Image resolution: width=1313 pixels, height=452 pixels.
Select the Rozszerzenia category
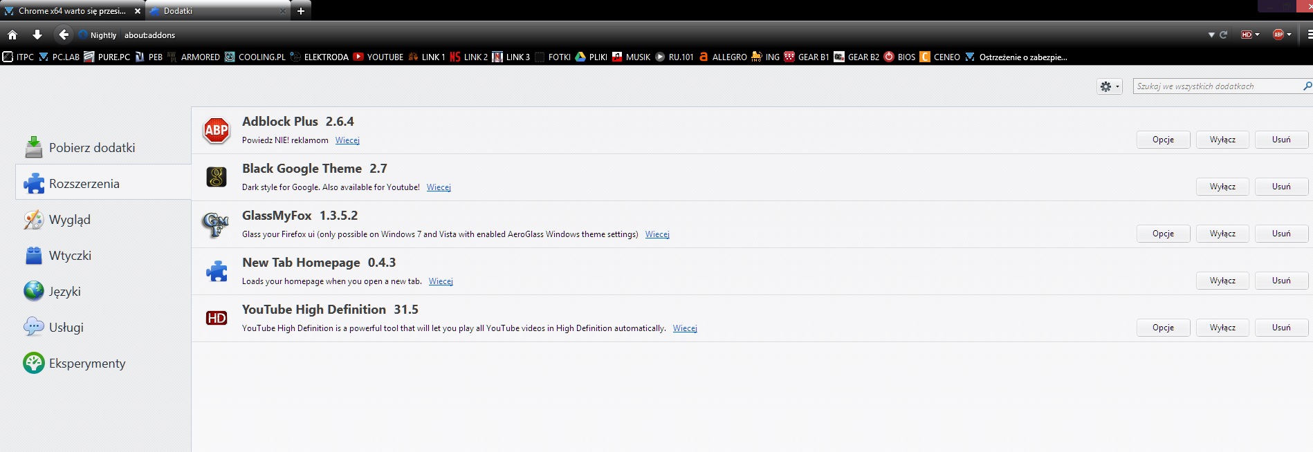click(103, 183)
